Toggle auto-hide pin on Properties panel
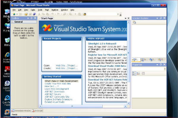The height and width of the screenshot is (118, 178). pos(160,65)
